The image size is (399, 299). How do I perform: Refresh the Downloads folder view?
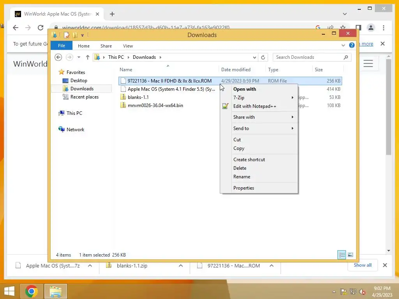(x=263, y=58)
